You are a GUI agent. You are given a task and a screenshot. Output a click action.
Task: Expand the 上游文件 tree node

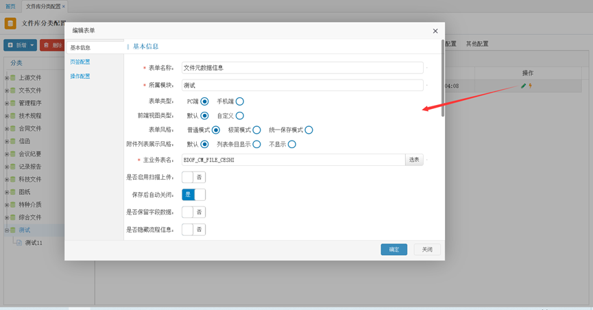tap(6, 78)
